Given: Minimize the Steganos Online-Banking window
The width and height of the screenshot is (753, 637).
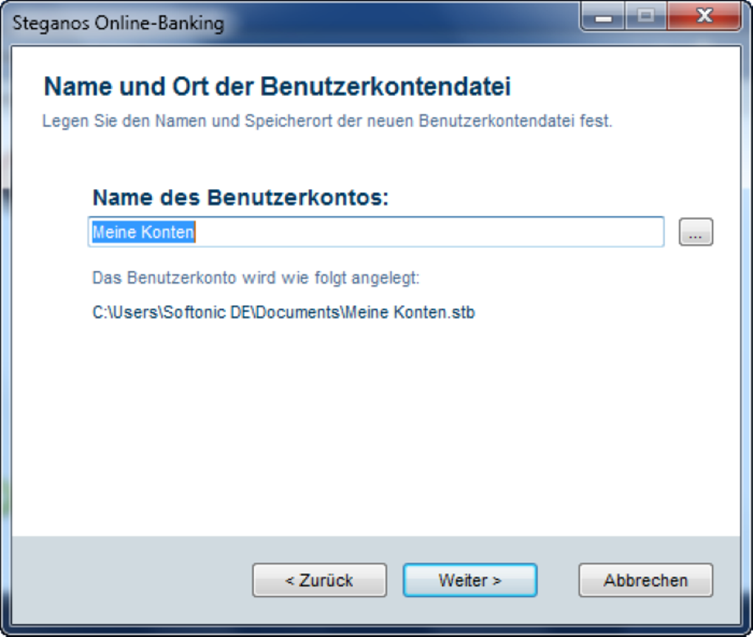Looking at the screenshot, I should pyautogui.click(x=603, y=16).
